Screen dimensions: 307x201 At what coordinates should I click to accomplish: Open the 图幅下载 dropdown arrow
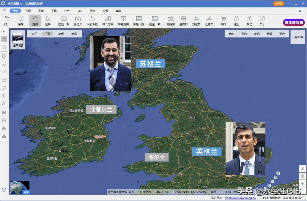pos(146,24)
